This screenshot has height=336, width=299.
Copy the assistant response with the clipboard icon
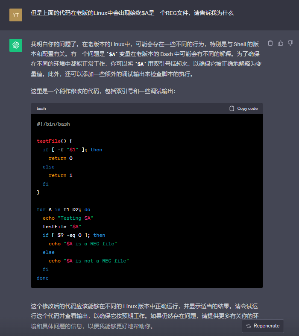pos(270,43)
